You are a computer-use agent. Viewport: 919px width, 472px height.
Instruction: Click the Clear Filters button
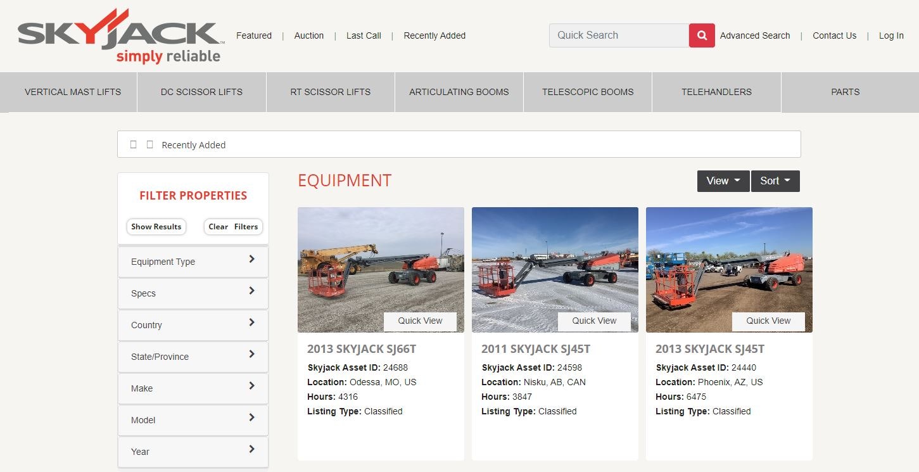click(233, 226)
